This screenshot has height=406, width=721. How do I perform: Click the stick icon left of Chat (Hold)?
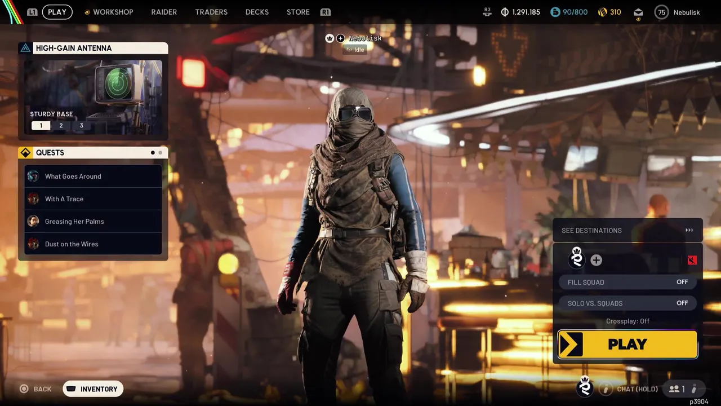(x=606, y=389)
